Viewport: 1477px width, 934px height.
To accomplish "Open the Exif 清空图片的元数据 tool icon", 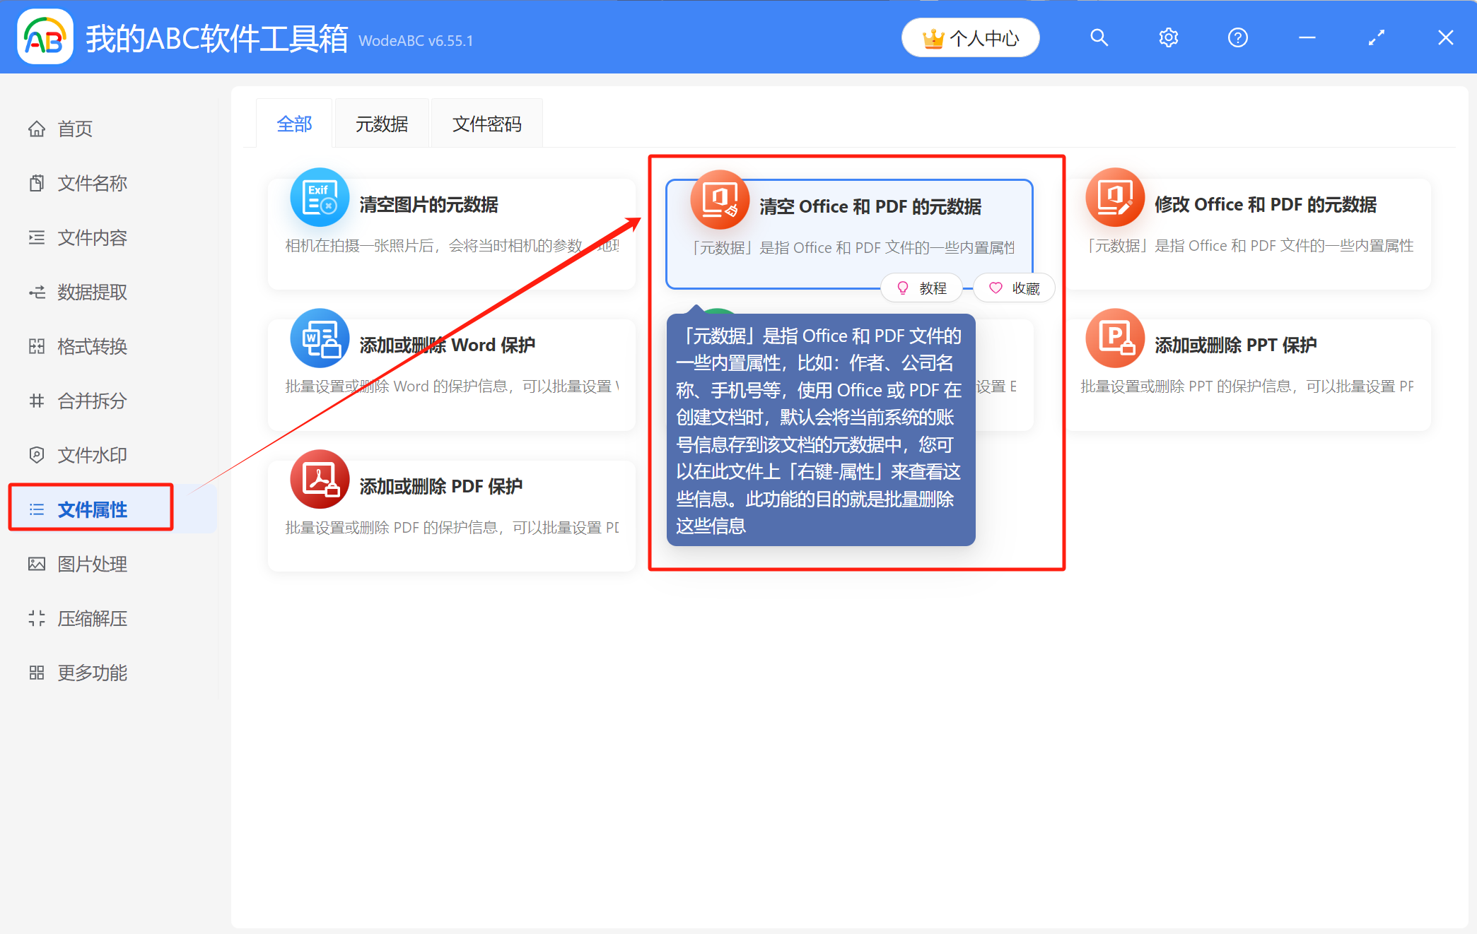I will (x=319, y=199).
